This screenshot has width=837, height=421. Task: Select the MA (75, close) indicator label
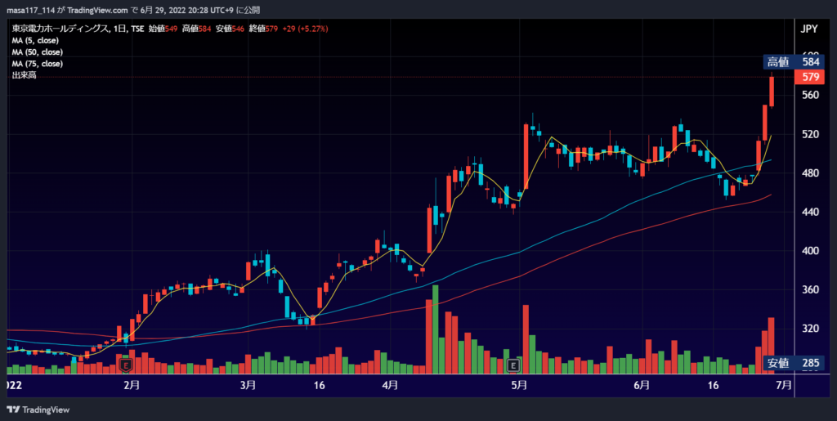pyautogui.click(x=38, y=64)
